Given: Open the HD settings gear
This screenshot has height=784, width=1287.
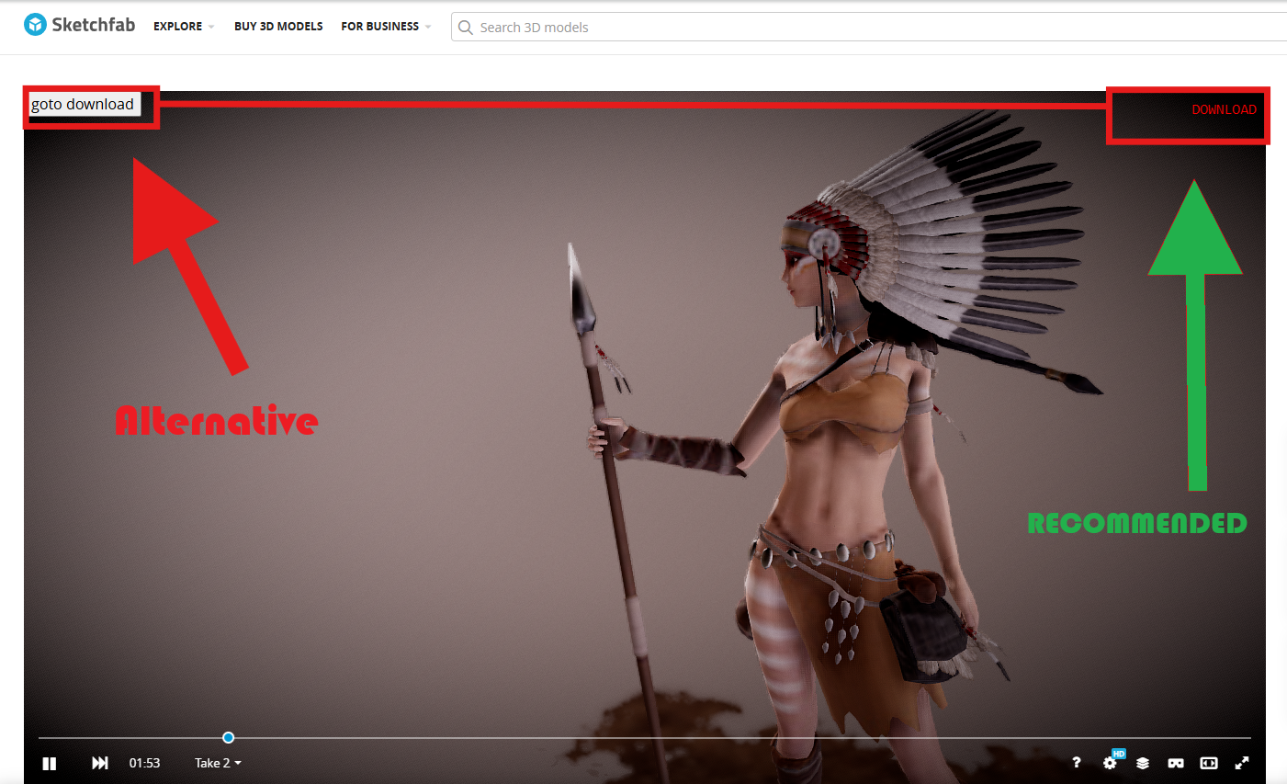Looking at the screenshot, I should coord(1111,762).
